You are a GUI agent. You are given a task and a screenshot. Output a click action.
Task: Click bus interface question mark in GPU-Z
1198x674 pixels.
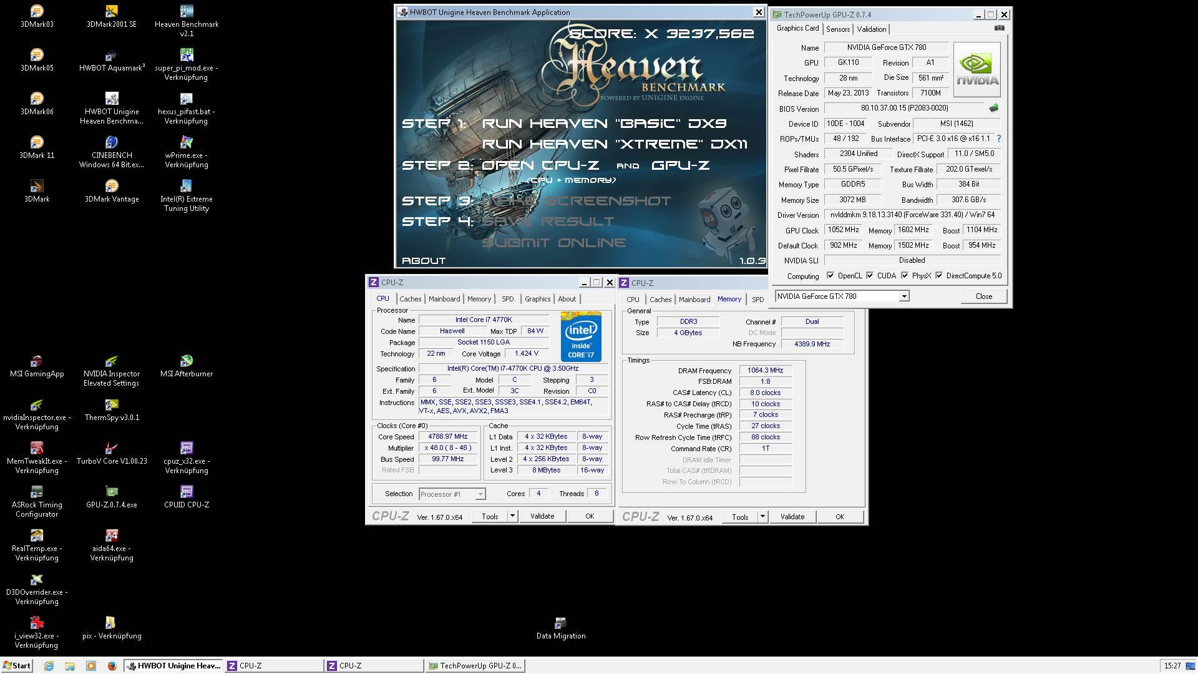998,139
